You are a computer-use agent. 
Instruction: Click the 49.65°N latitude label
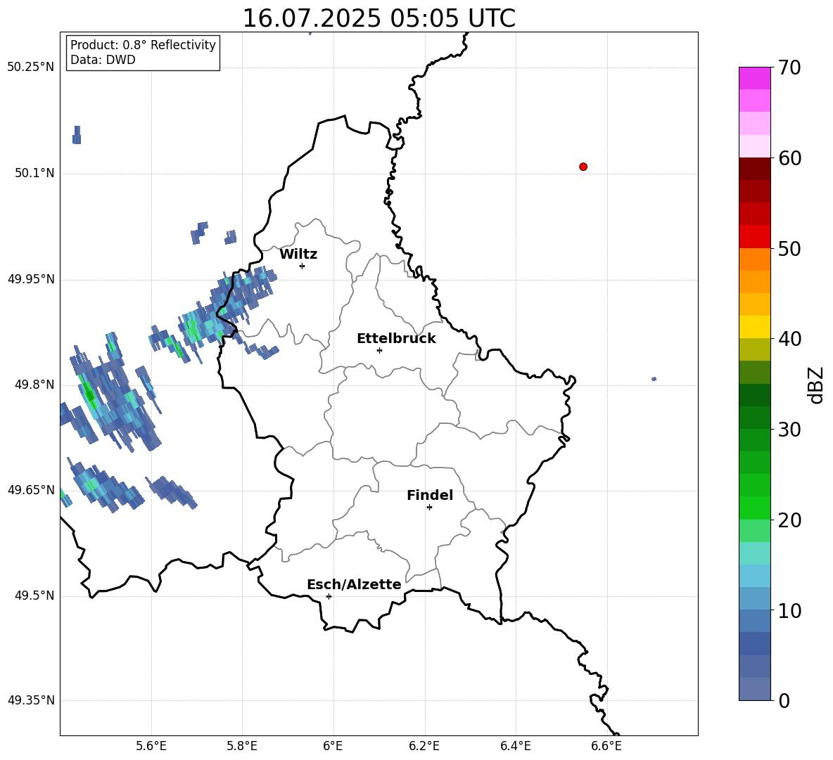tap(31, 489)
